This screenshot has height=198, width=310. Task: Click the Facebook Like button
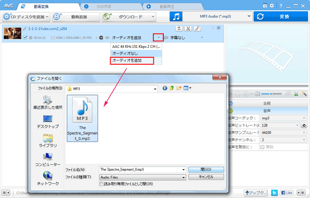coord(286,193)
